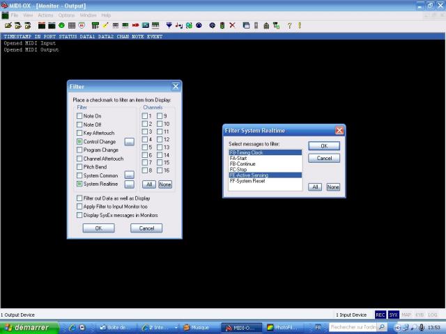
Task: Uncheck the Control Change filter box
Action: 79,141
